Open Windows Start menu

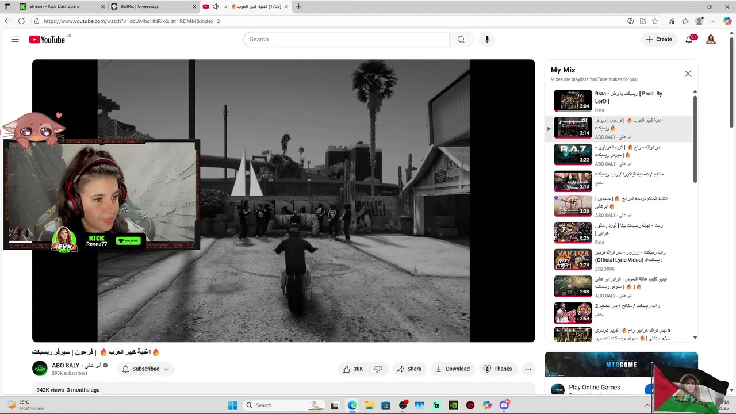(232, 405)
